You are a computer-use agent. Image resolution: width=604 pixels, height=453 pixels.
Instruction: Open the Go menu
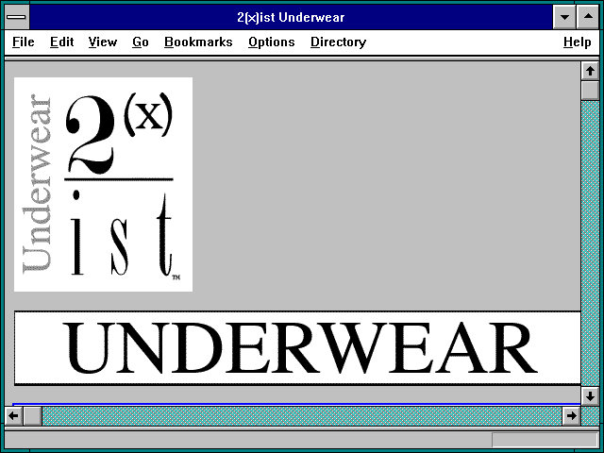click(141, 42)
